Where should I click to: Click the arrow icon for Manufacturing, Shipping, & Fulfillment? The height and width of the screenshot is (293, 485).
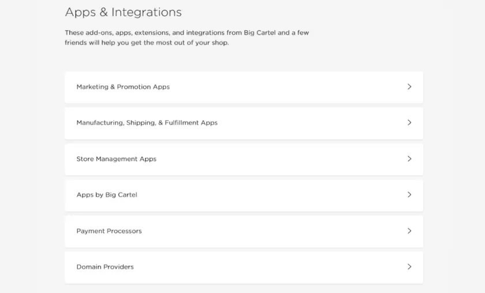point(409,123)
